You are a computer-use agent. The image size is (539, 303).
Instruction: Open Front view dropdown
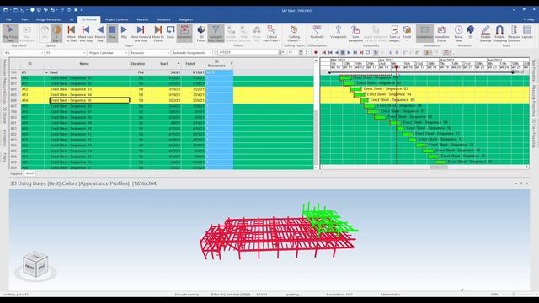[x=407, y=34]
